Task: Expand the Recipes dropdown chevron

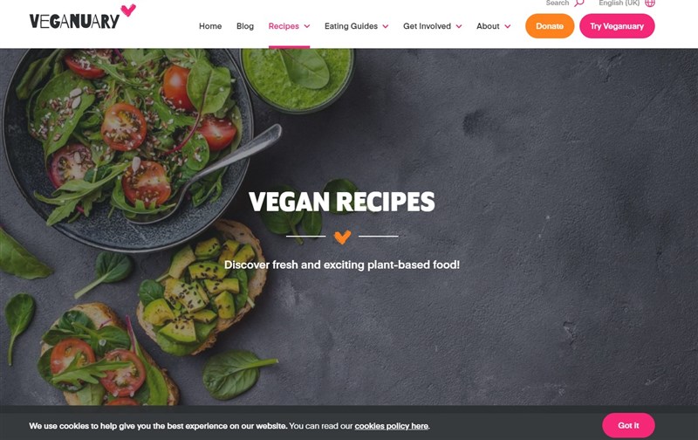Action: click(x=307, y=26)
